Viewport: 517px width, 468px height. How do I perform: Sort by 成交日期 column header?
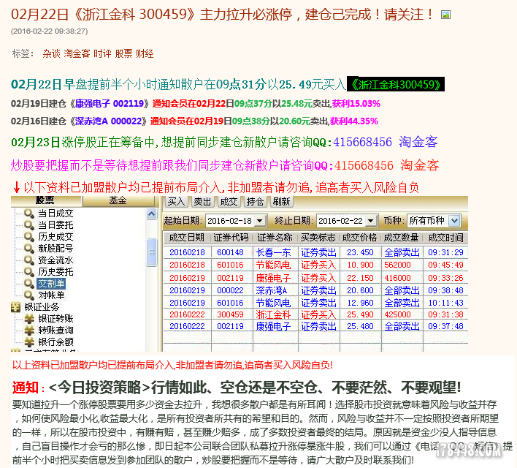click(187, 238)
